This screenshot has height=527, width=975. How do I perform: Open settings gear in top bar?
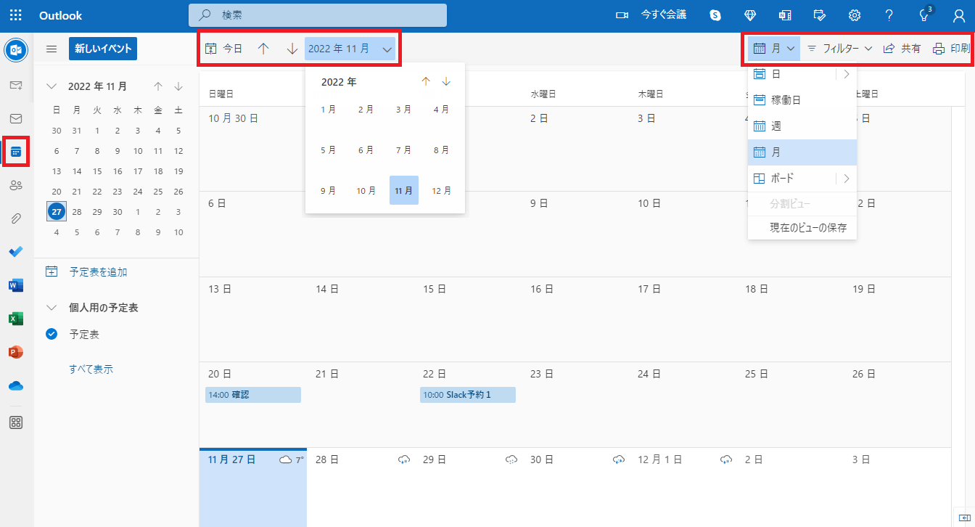point(855,15)
